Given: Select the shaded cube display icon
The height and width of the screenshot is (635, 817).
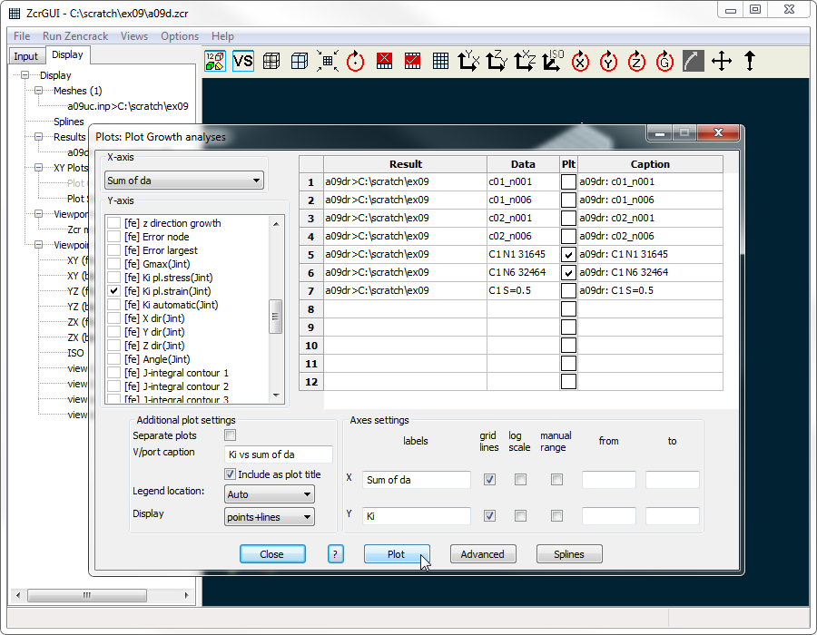Looking at the screenshot, I should pos(299,62).
